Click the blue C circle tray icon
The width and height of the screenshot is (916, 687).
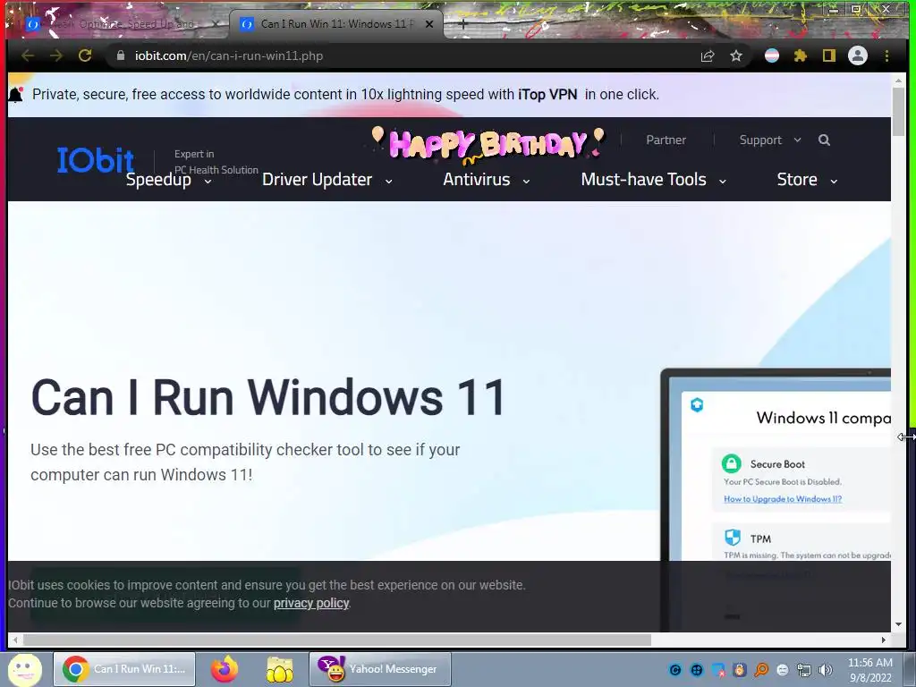pyautogui.click(x=675, y=670)
